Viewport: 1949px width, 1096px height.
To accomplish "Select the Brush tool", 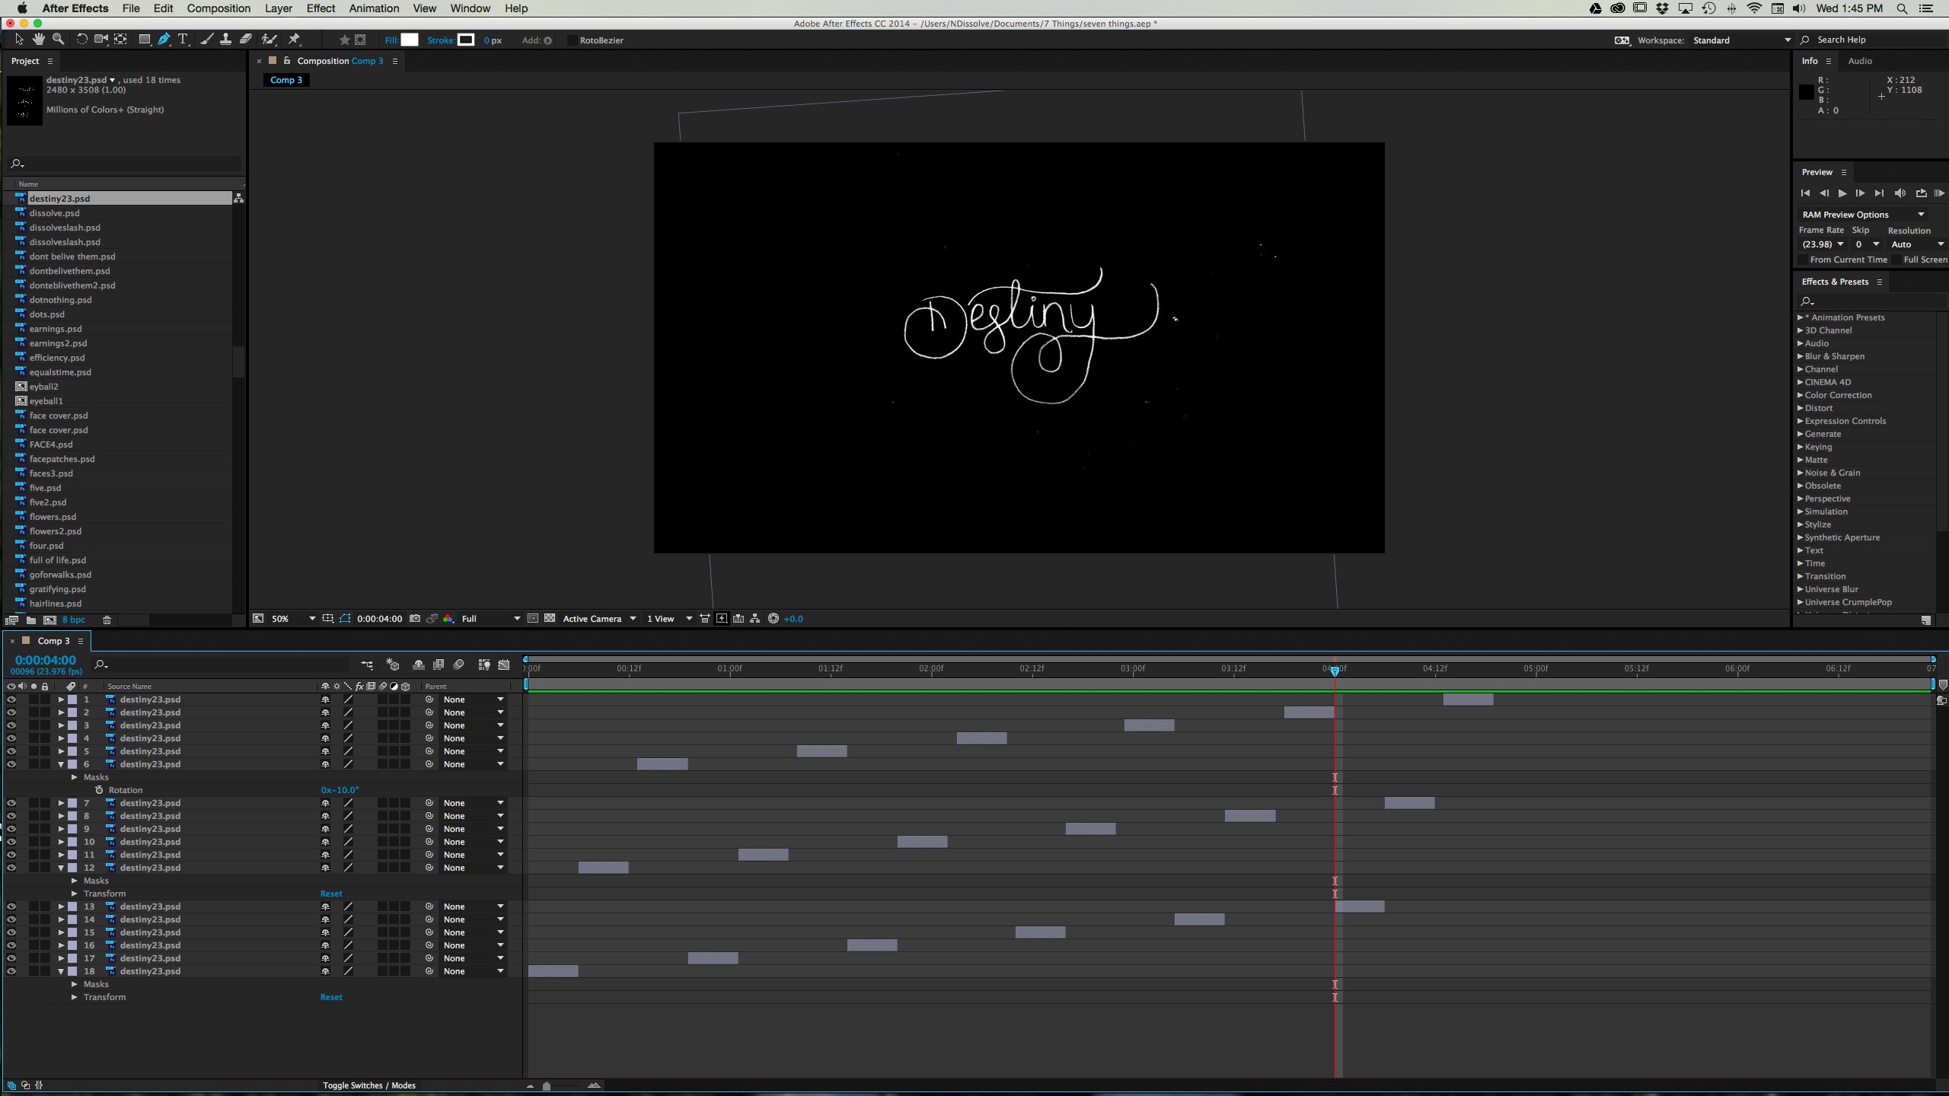I will (206, 40).
